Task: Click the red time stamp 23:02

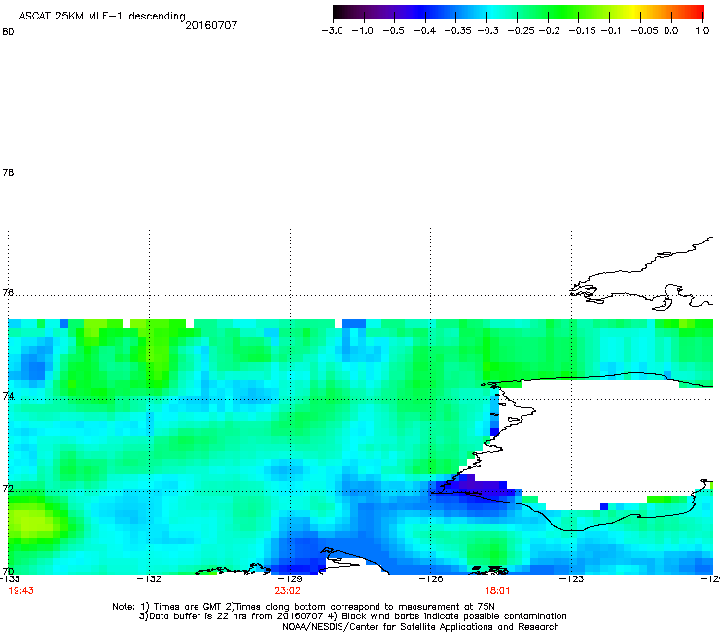Action: pyautogui.click(x=287, y=591)
